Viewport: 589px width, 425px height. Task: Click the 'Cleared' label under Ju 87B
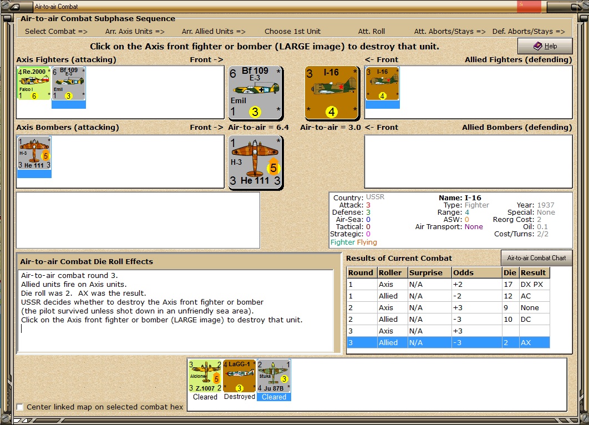[274, 397]
